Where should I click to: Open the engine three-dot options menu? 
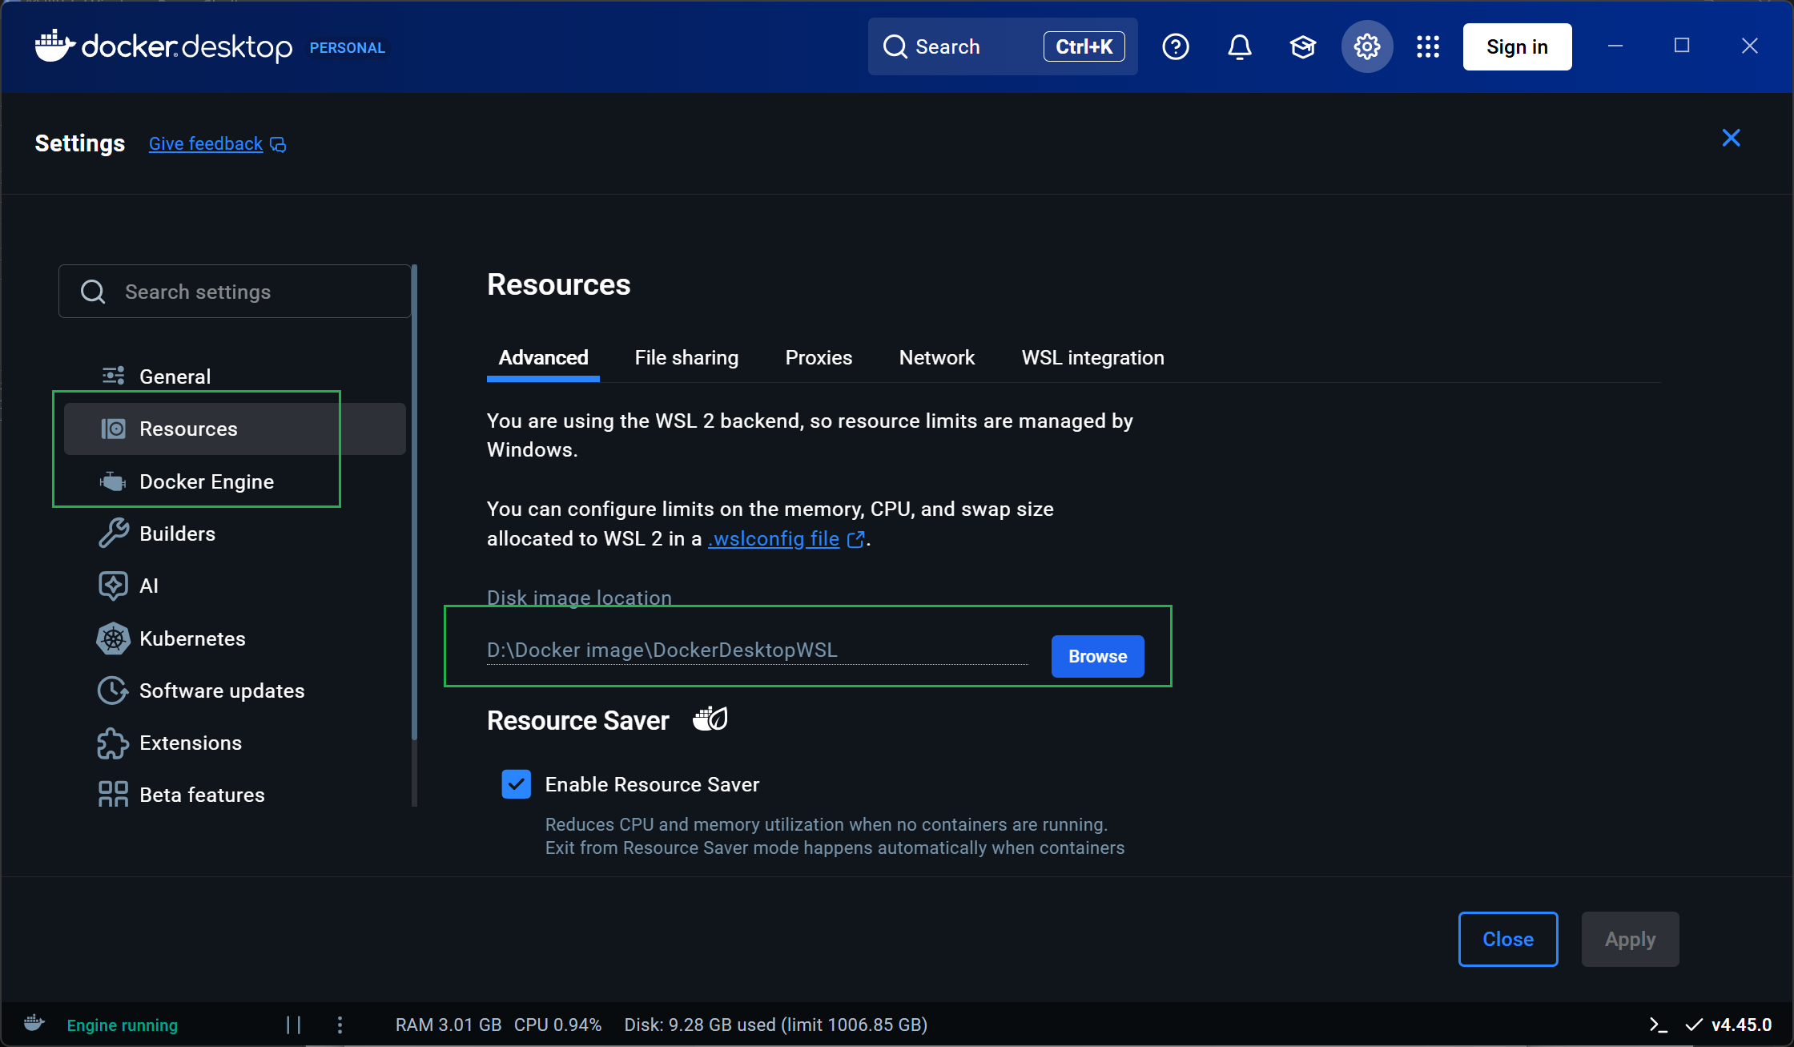pyautogui.click(x=340, y=1025)
